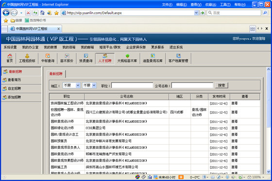Click the Add to favorites star icon
Image resolution: width=272 pixels, height=181 pixels.
tap(56, 13)
